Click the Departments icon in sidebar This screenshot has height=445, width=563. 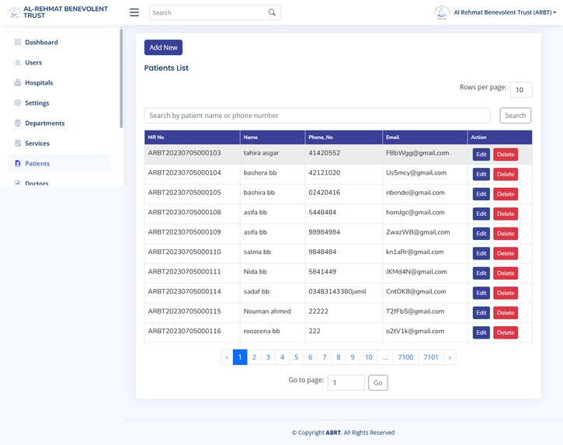[x=18, y=123]
